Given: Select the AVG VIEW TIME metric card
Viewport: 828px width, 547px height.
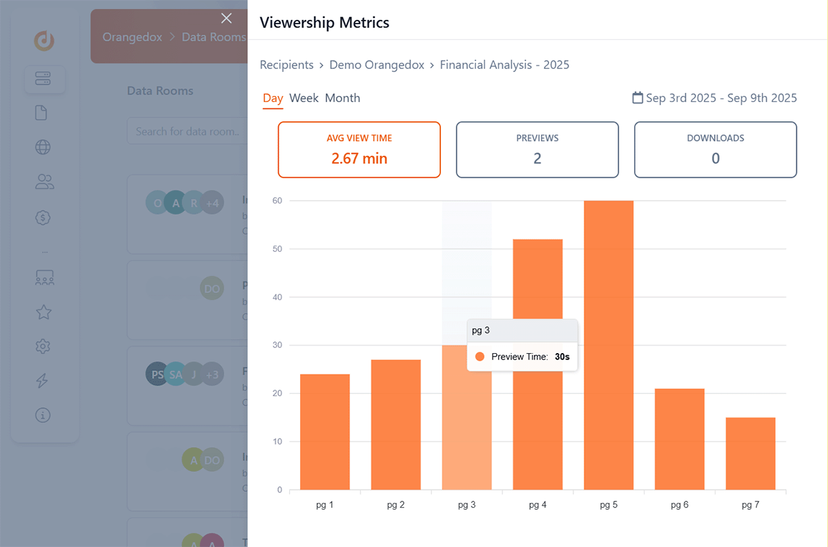Looking at the screenshot, I should [x=359, y=150].
